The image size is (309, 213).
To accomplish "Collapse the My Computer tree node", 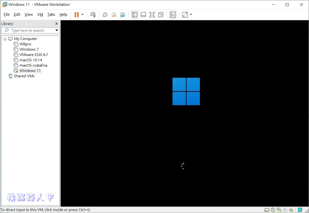I will (5, 38).
